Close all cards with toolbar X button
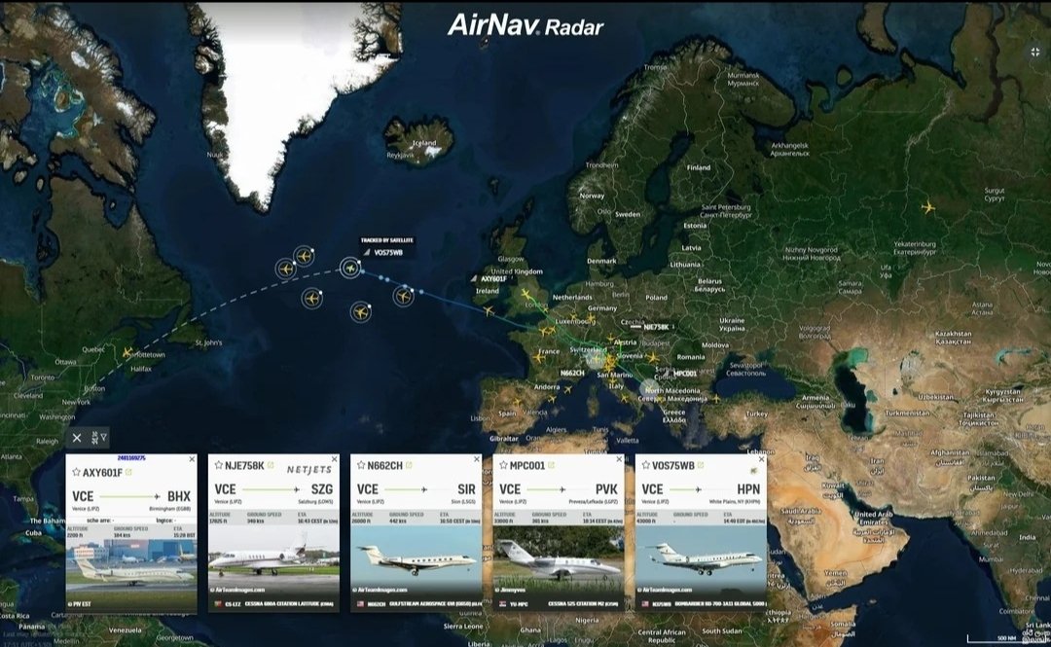The width and height of the screenshot is (1051, 647). click(x=77, y=438)
